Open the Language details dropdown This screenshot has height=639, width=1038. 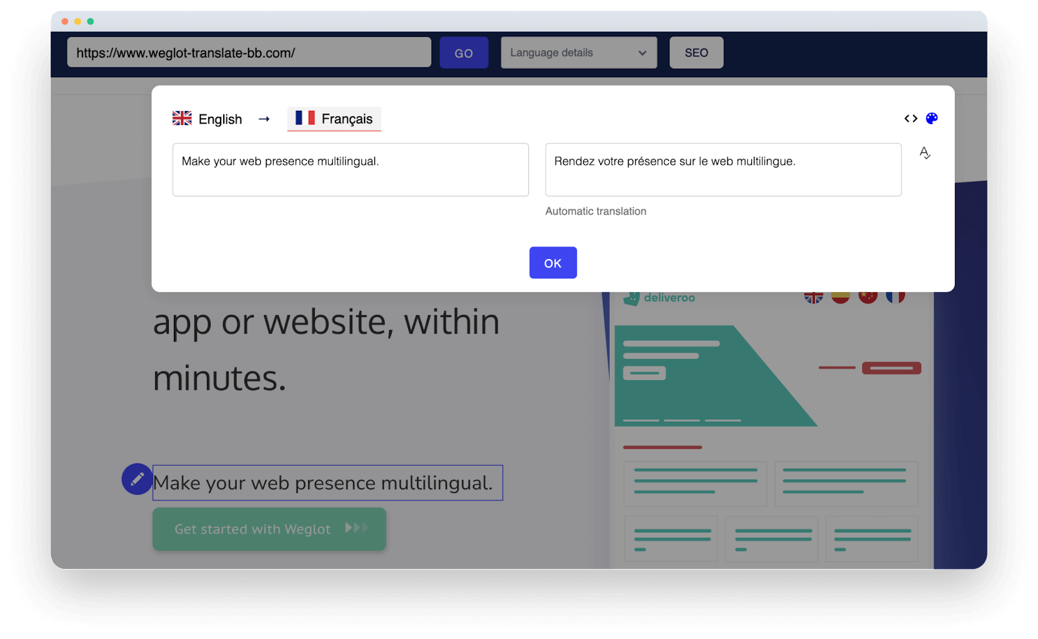[577, 53]
